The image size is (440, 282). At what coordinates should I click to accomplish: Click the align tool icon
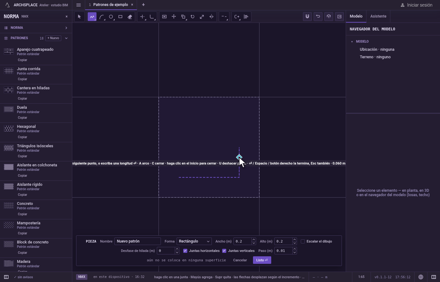[x=246, y=17]
